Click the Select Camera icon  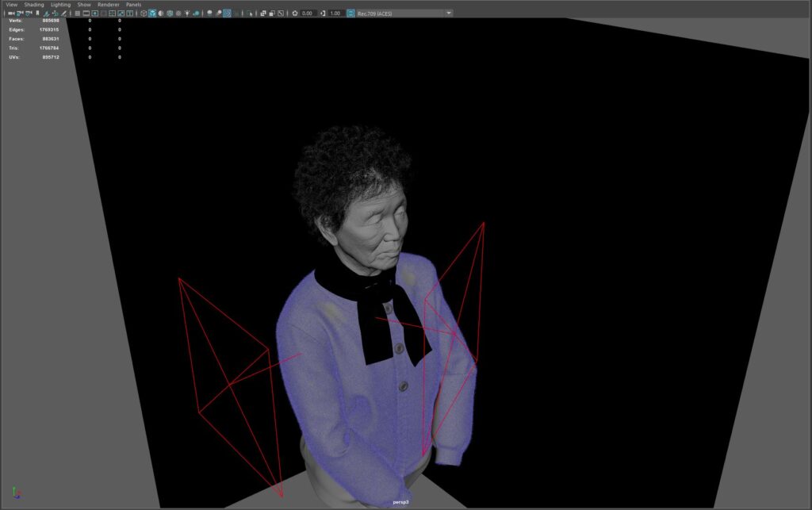pos(10,13)
